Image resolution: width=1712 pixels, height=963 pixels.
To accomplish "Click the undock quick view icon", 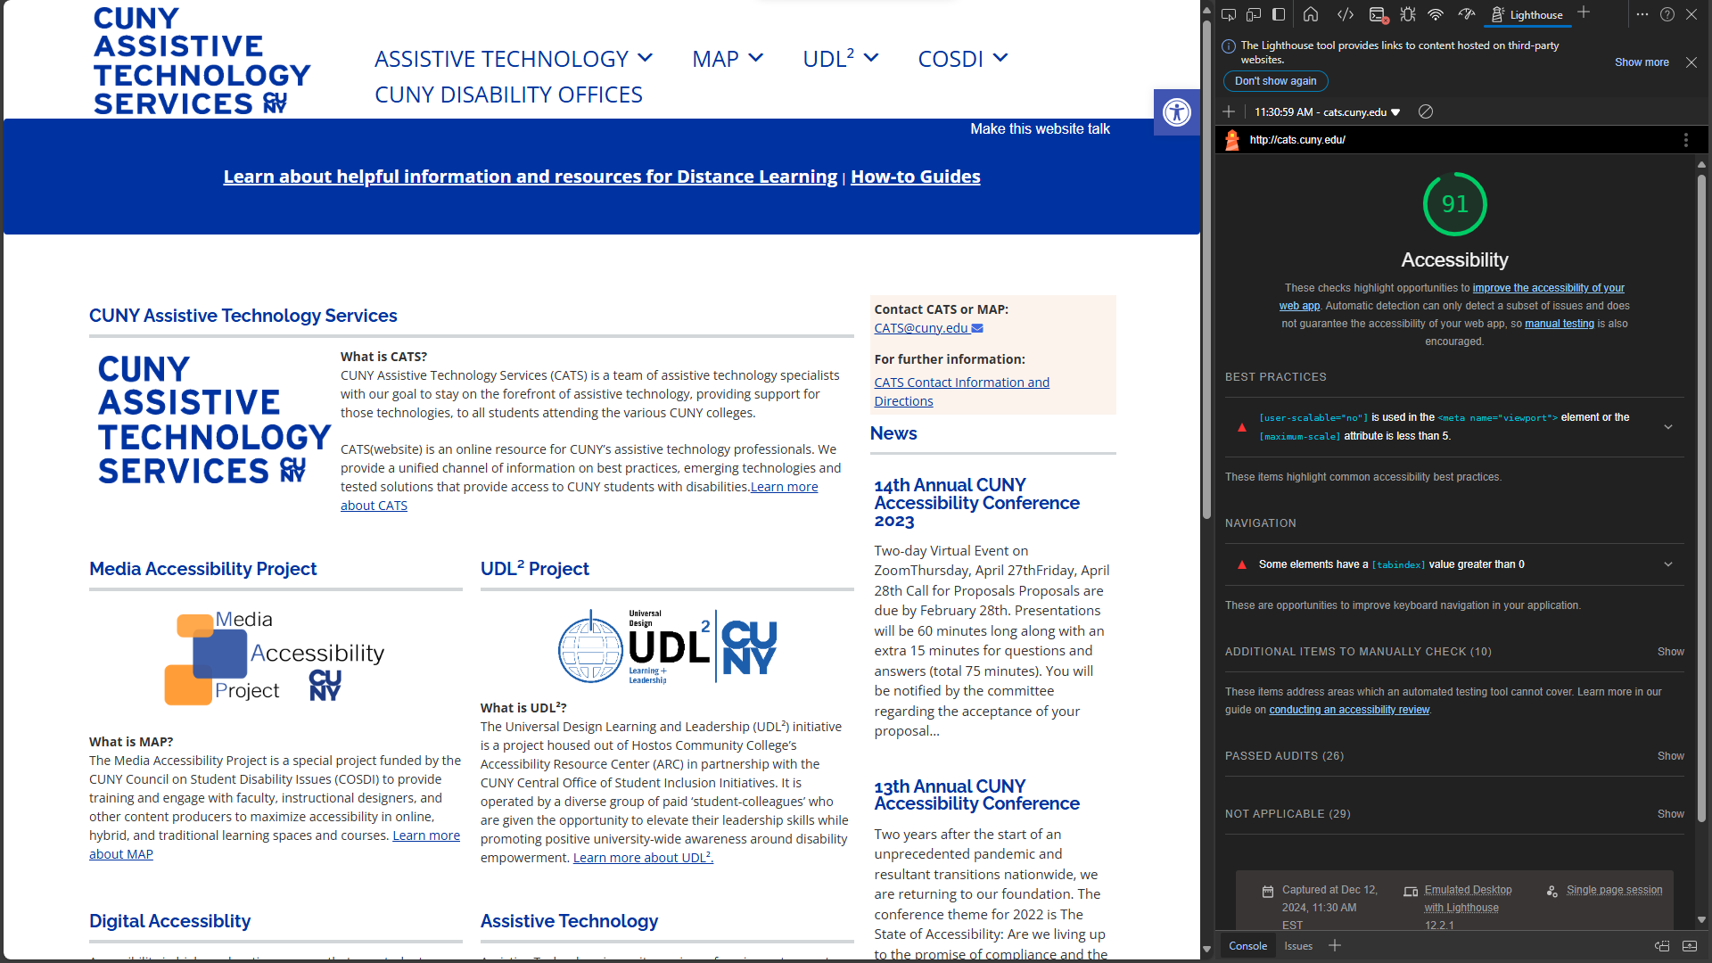I will click(x=1662, y=946).
